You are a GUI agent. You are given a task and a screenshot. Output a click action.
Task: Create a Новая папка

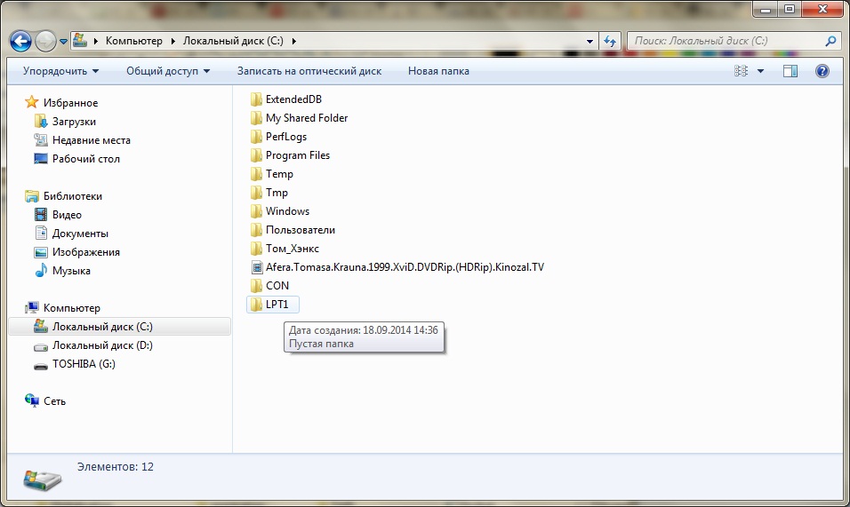pyautogui.click(x=438, y=71)
